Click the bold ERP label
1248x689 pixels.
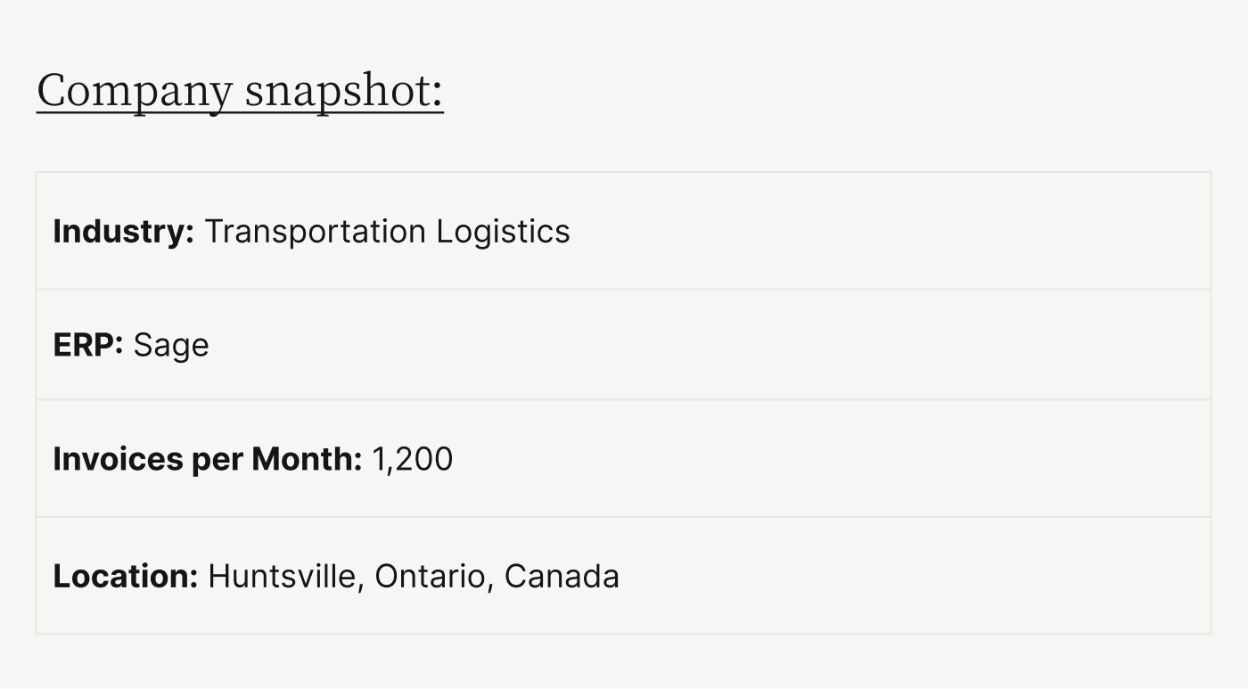87,345
